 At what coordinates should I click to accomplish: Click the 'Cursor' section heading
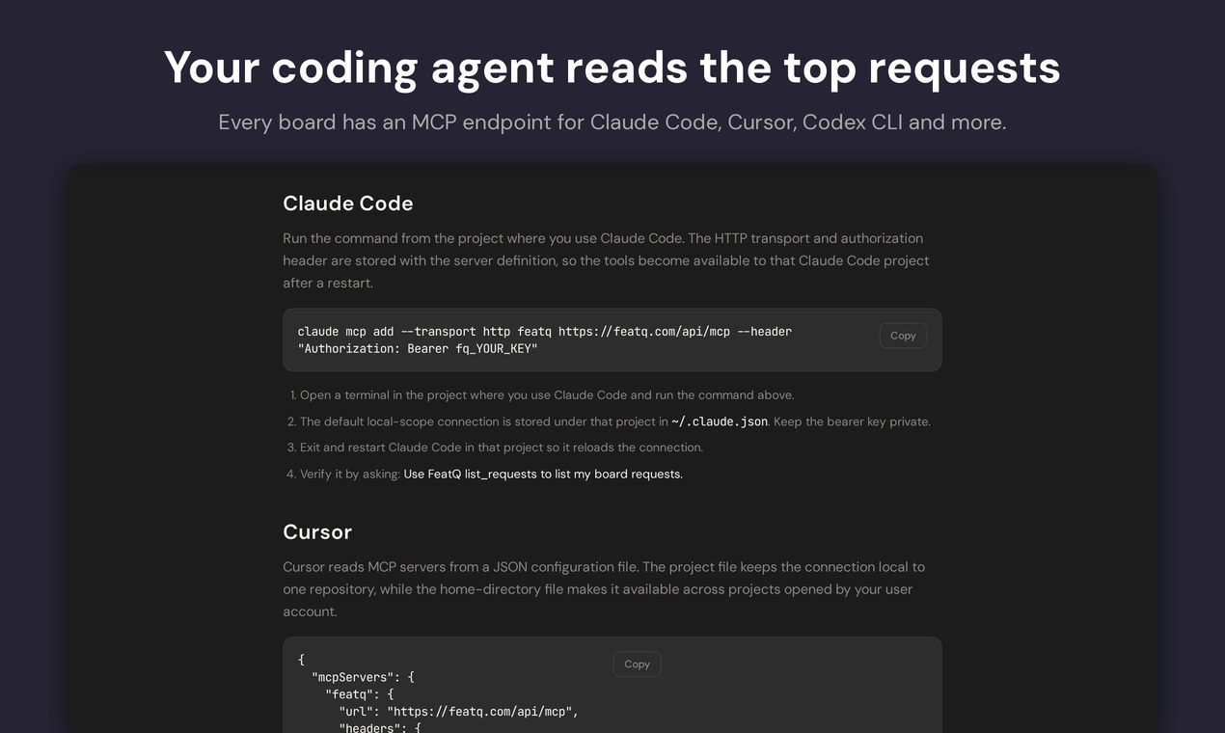tap(317, 532)
